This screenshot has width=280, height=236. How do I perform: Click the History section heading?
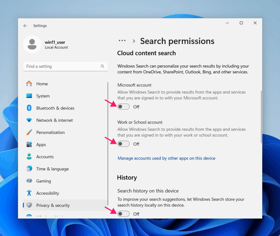pyautogui.click(x=127, y=178)
